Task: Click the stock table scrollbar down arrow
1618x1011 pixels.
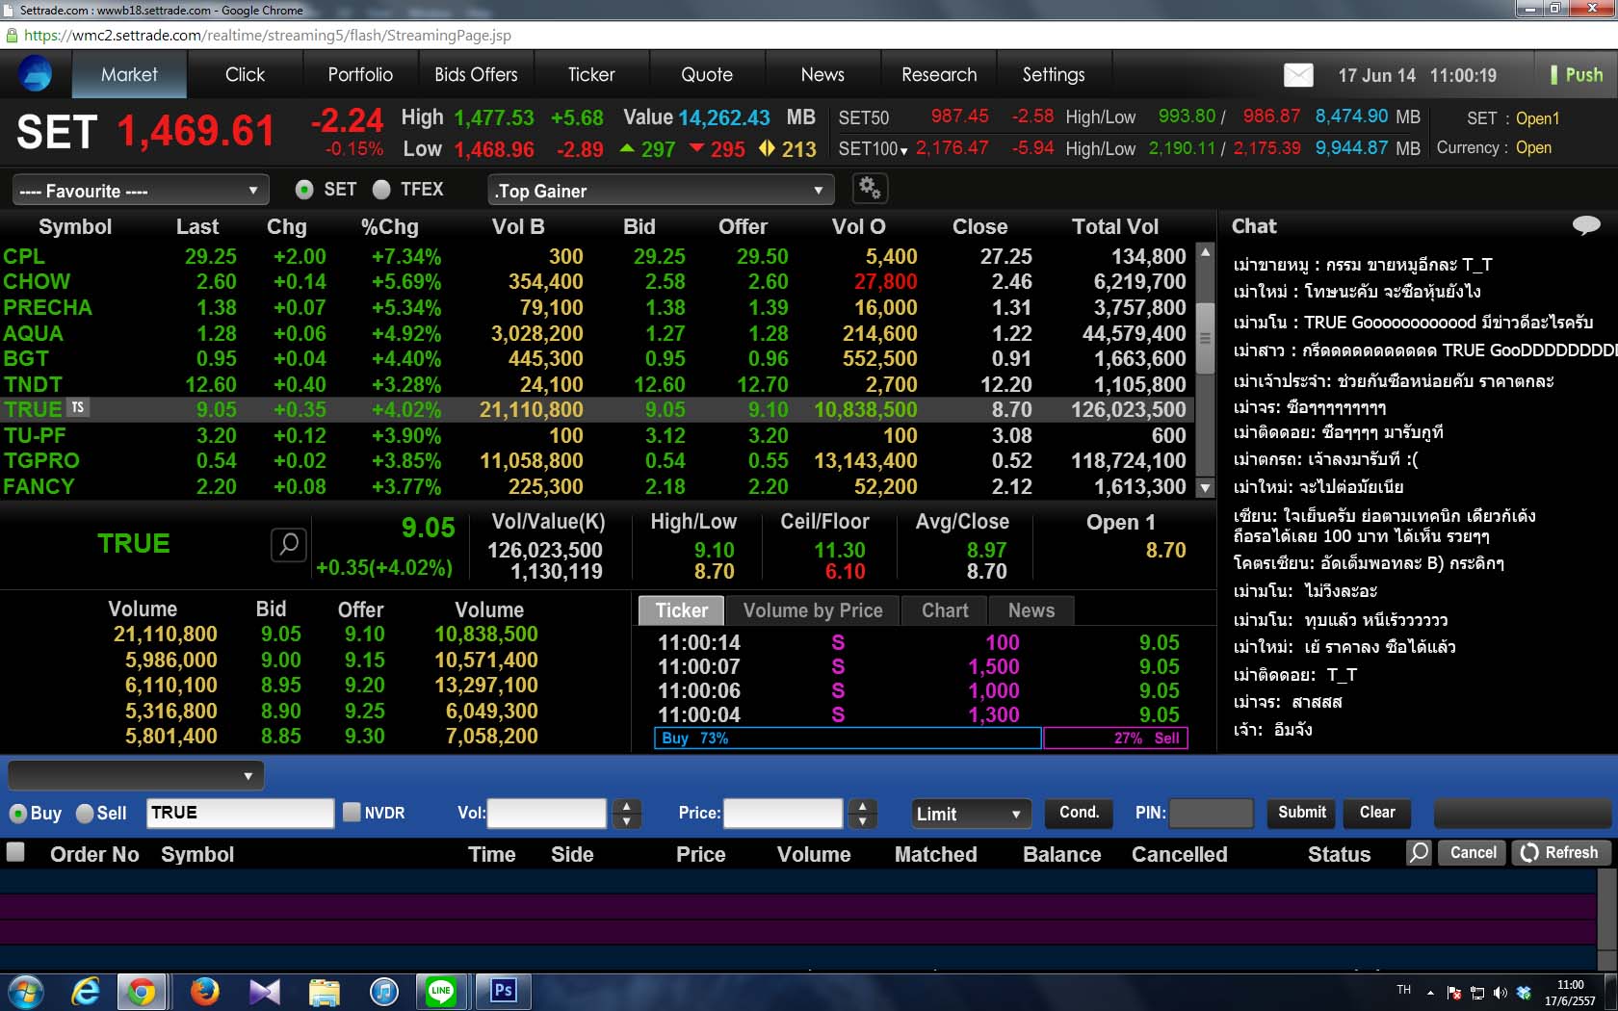Action: click(x=1205, y=488)
